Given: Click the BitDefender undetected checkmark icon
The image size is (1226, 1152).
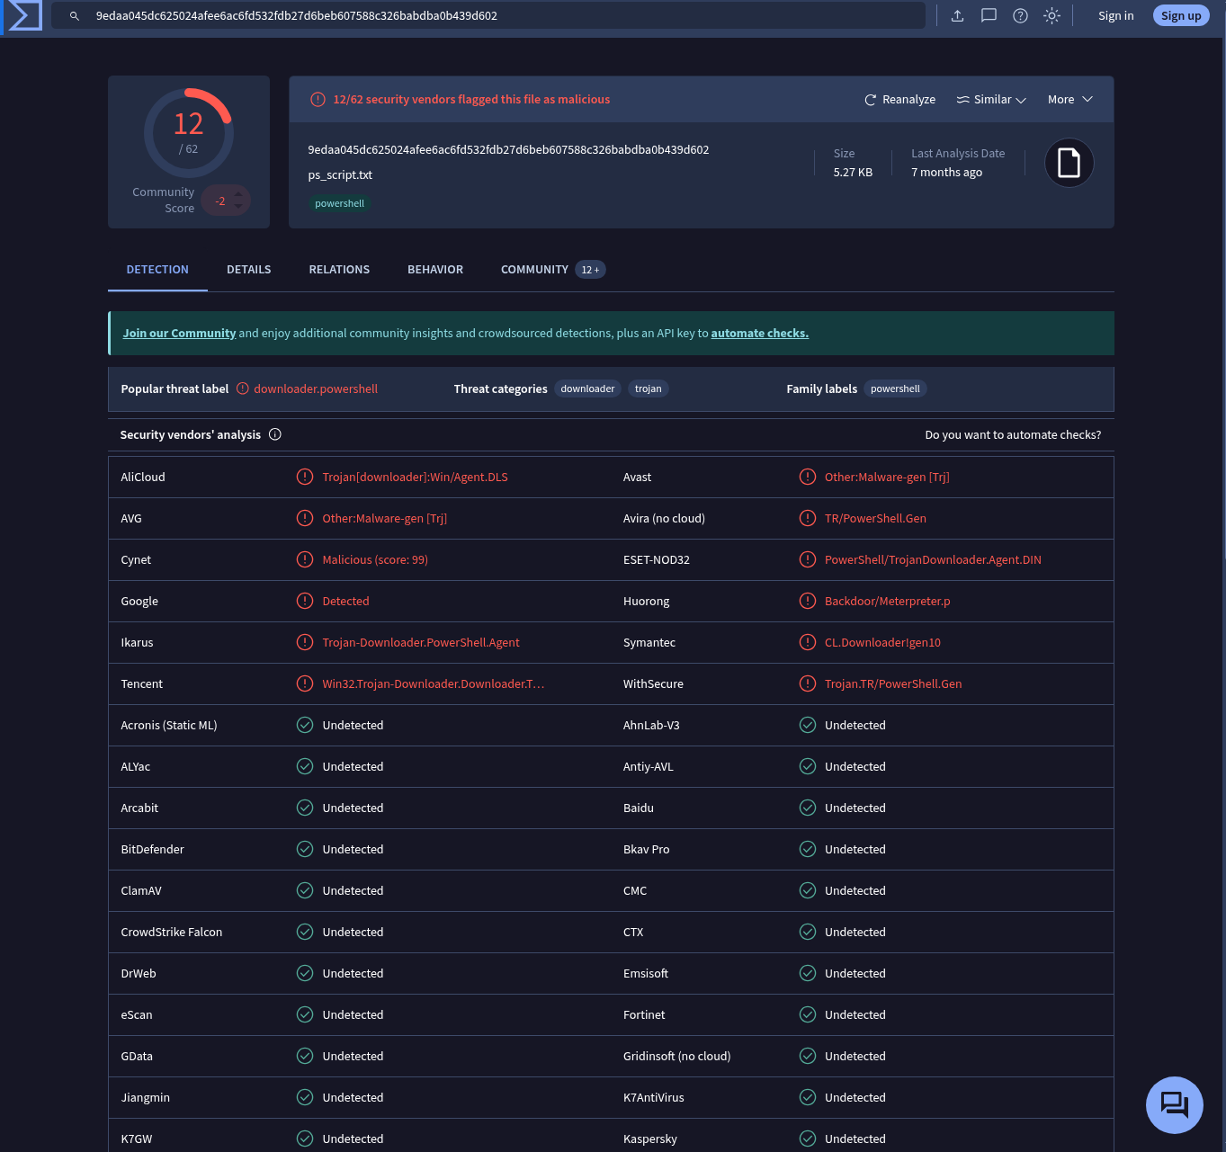Looking at the screenshot, I should coord(305,849).
